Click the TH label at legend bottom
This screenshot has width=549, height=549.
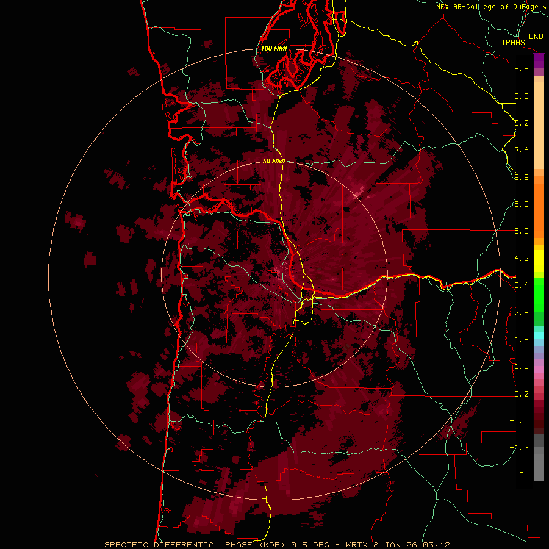click(x=524, y=475)
